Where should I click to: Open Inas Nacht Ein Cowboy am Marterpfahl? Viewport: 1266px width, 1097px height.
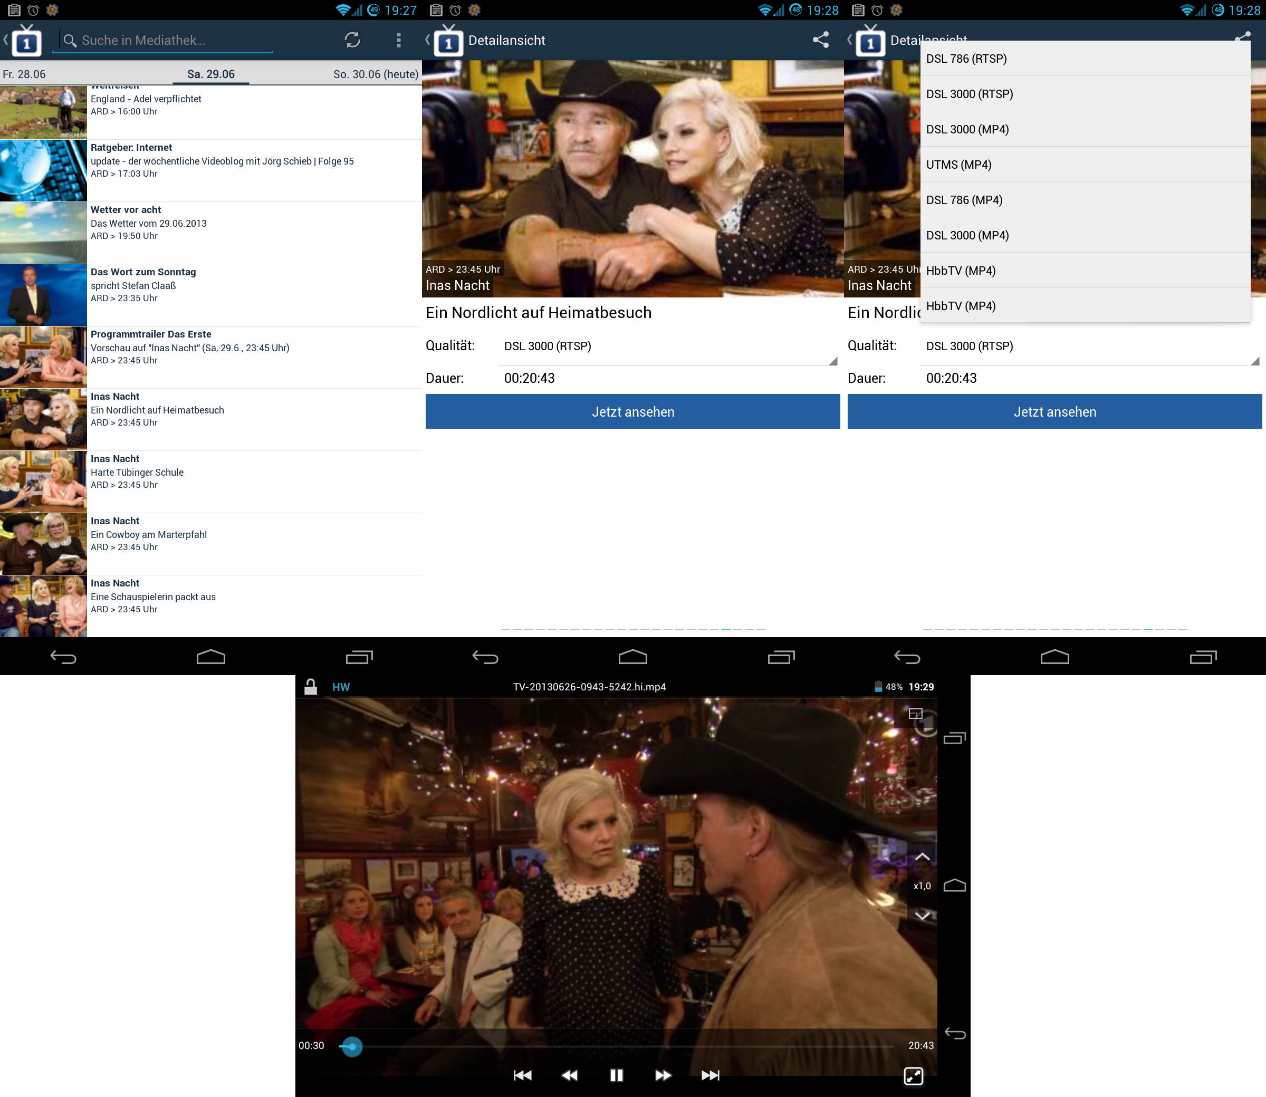[210, 544]
